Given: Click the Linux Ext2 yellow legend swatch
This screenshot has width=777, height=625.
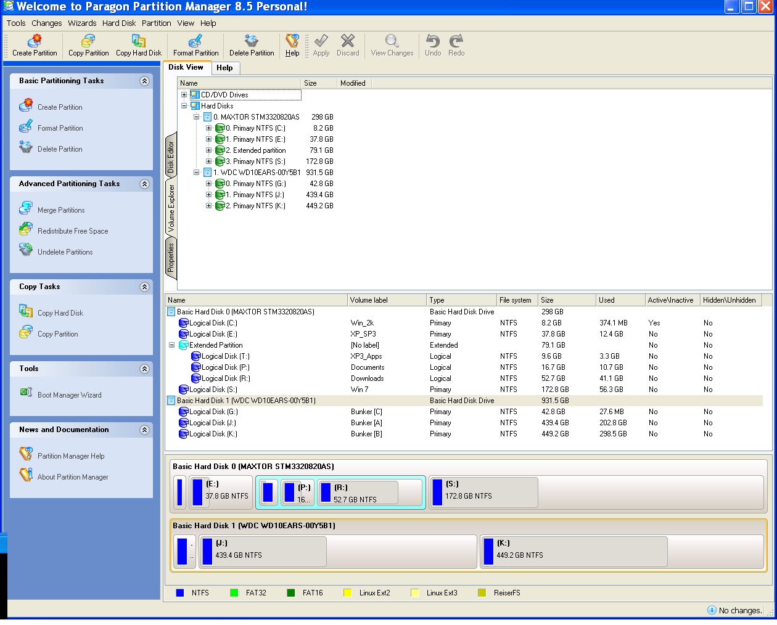Looking at the screenshot, I should 347,592.
